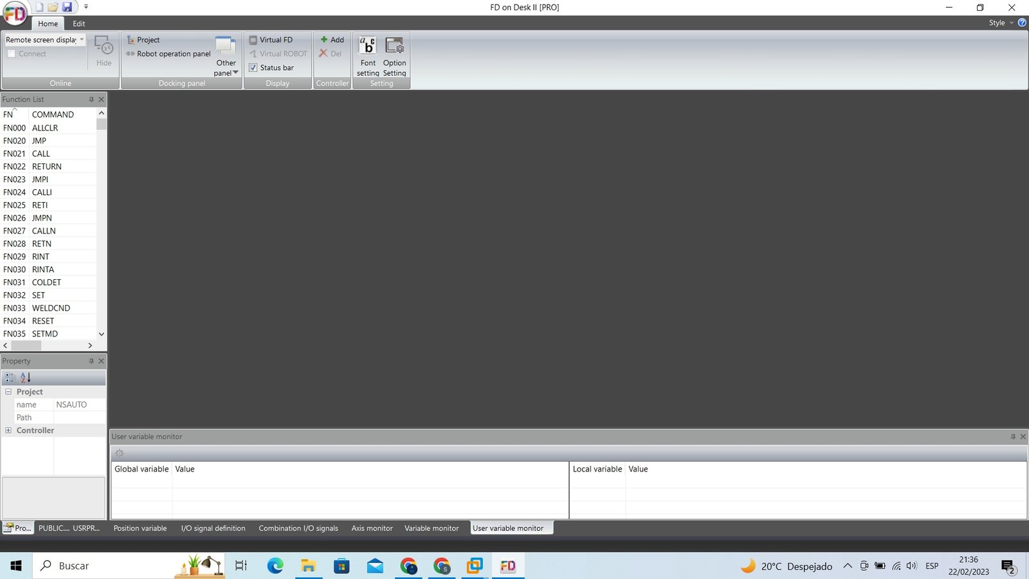This screenshot has height=579, width=1029.
Task: Launch FD on Desk from taskbar
Action: [x=508, y=566]
